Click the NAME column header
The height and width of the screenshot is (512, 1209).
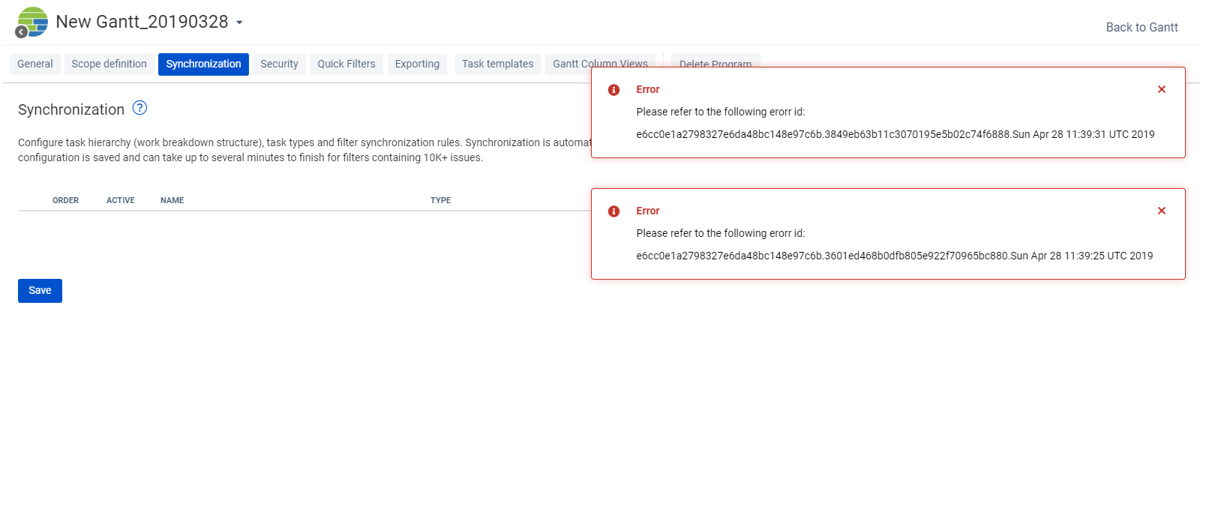pos(172,201)
